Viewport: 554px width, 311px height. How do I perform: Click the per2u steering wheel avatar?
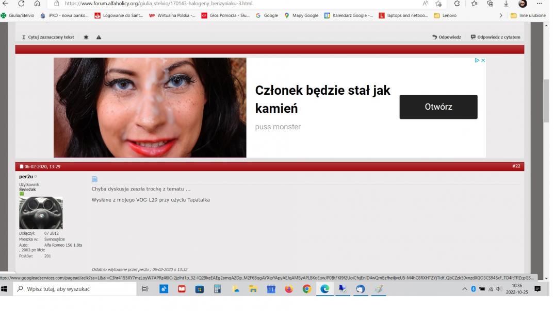[41, 213]
